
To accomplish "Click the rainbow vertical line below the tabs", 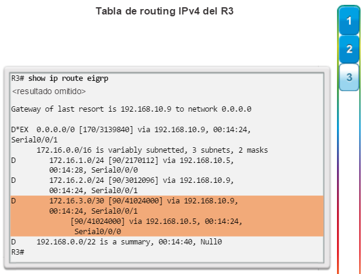I will [338, 182].
